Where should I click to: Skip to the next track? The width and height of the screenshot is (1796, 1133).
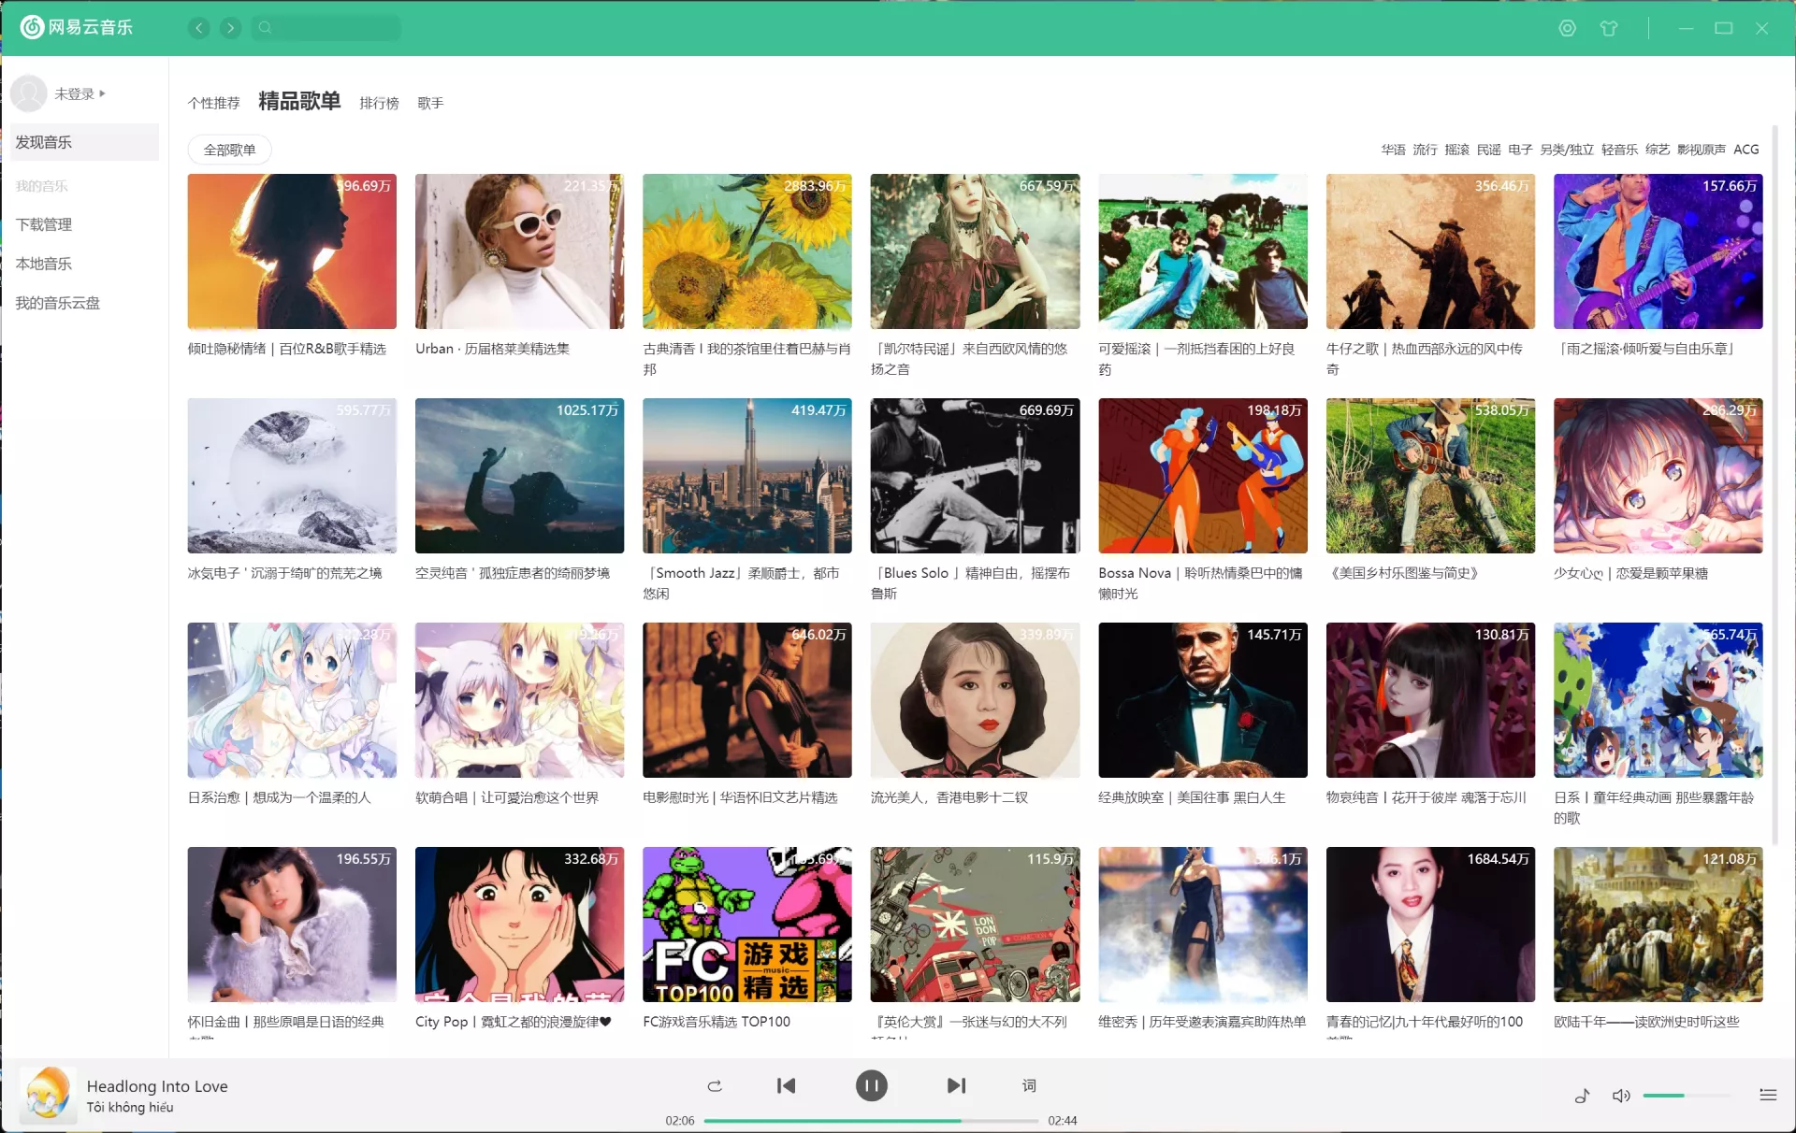point(955,1085)
